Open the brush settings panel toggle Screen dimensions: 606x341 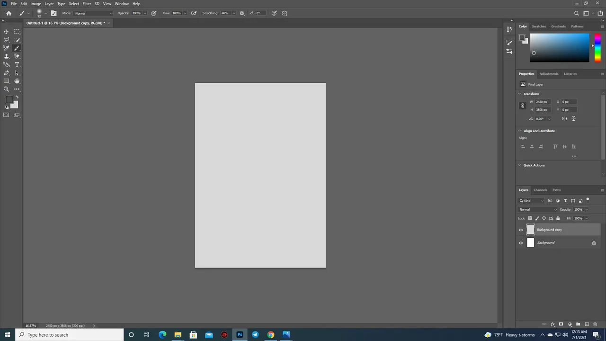(53, 13)
